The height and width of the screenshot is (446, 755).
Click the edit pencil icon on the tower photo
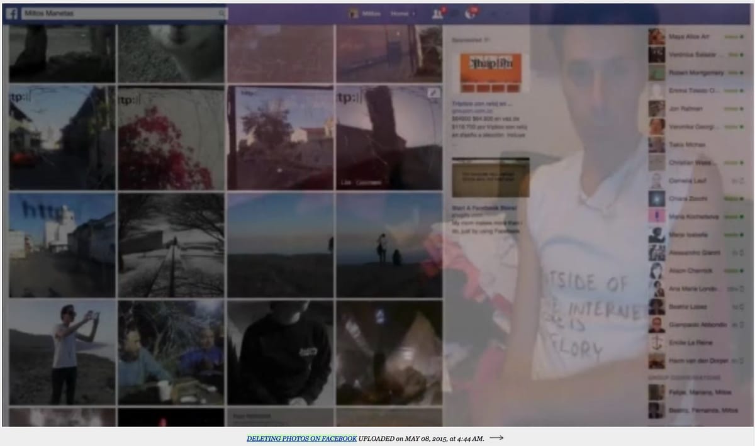coord(433,92)
